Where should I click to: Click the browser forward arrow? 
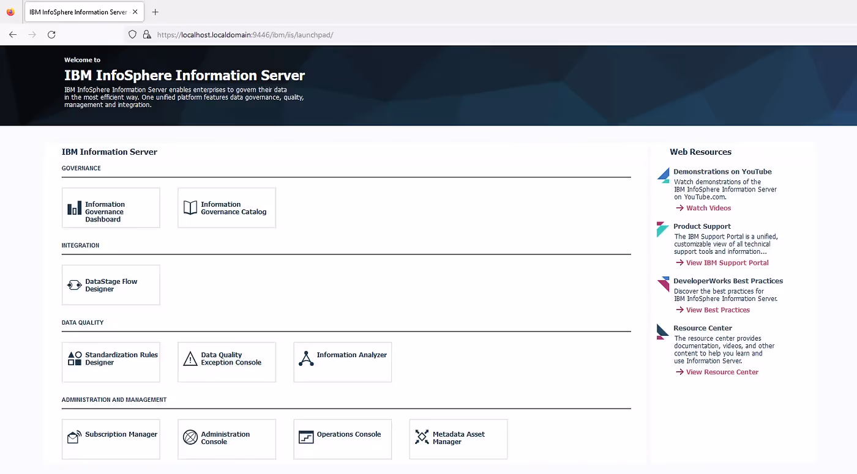click(x=32, y=35)
